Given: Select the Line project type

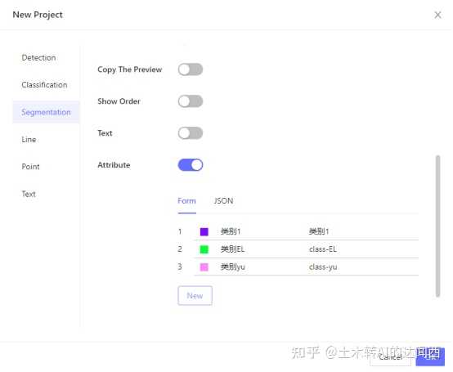Looking at the screenshot, I should pos(29,140).
